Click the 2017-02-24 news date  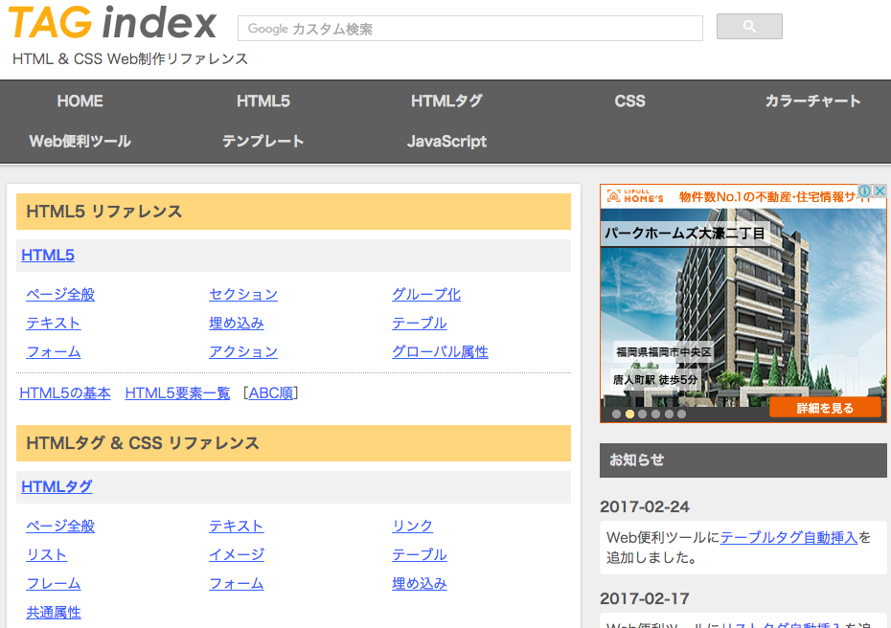tap(645, 506)
